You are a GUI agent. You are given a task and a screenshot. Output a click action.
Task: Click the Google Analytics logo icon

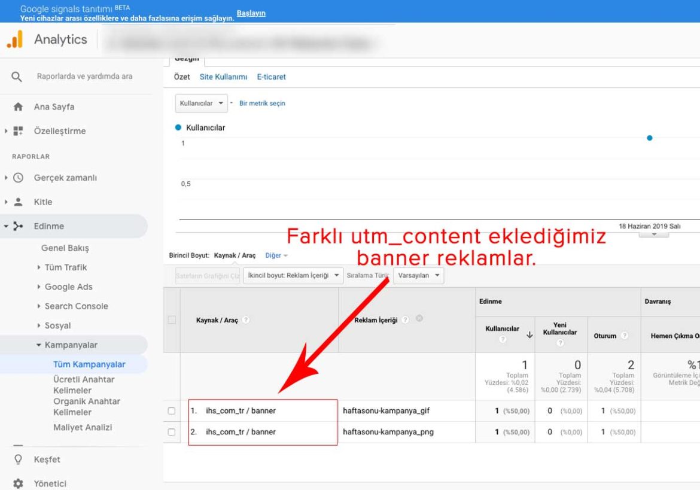(14, 39)
